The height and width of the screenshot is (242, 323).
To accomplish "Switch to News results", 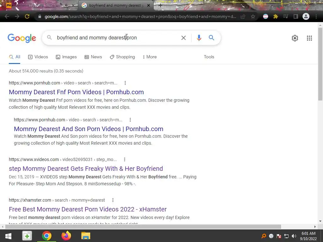I will point(93,57).
